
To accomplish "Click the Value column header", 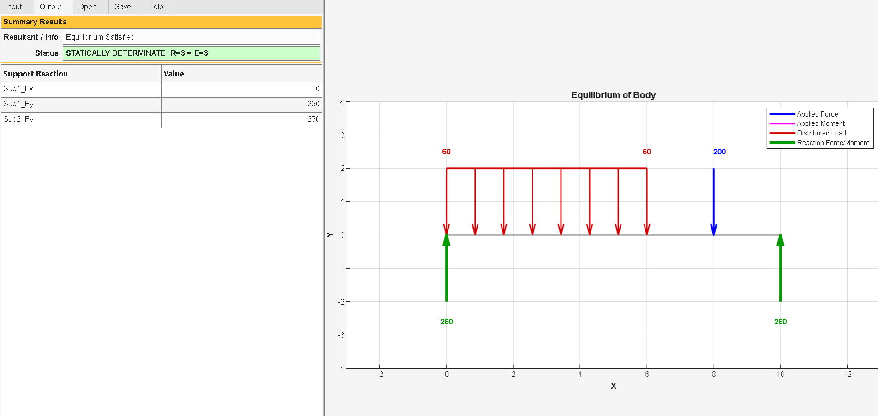I will (242, 74).
